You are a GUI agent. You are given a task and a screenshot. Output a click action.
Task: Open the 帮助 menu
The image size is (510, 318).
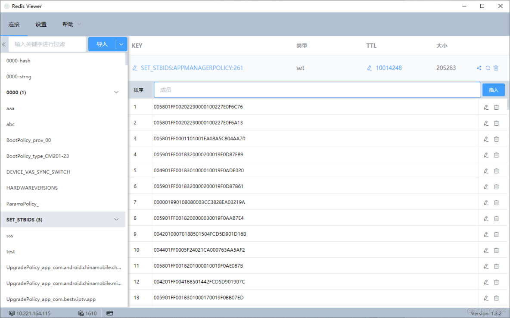[x=71, y=25]
